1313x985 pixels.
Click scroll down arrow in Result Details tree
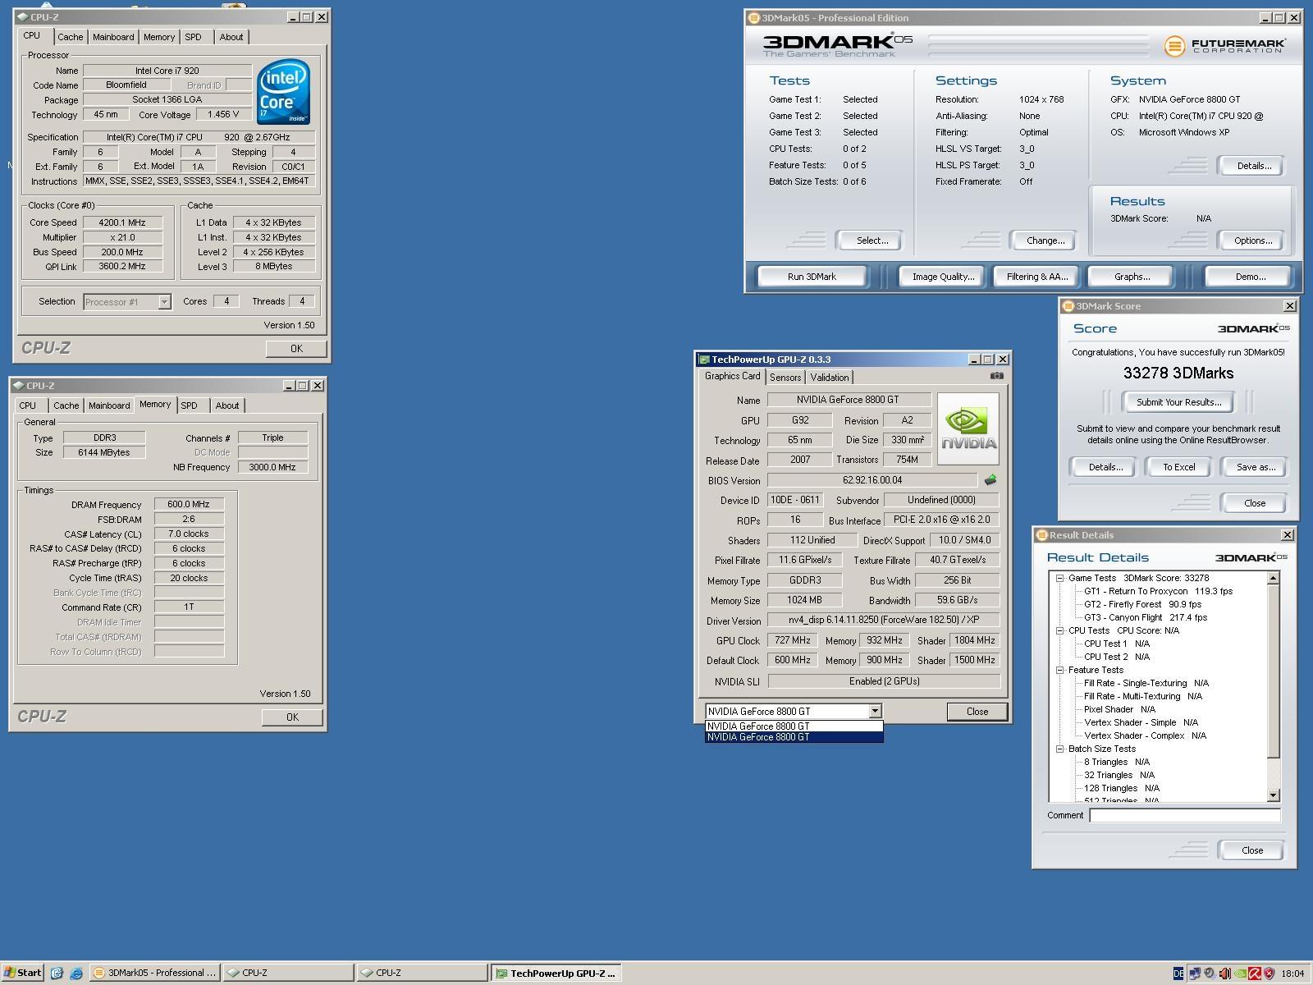pyautogui.click(x=1273, y=795)
